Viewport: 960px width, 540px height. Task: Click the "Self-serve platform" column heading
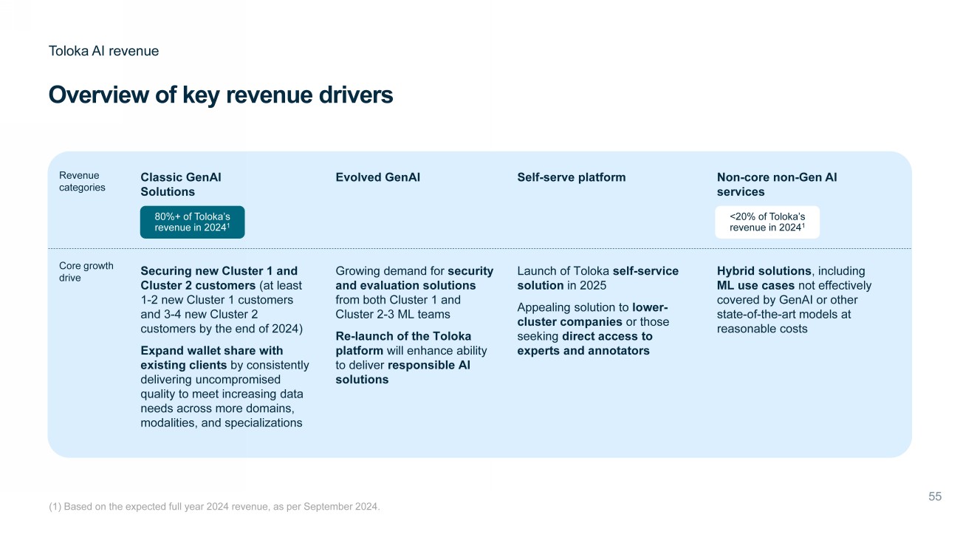pos(572,177)
